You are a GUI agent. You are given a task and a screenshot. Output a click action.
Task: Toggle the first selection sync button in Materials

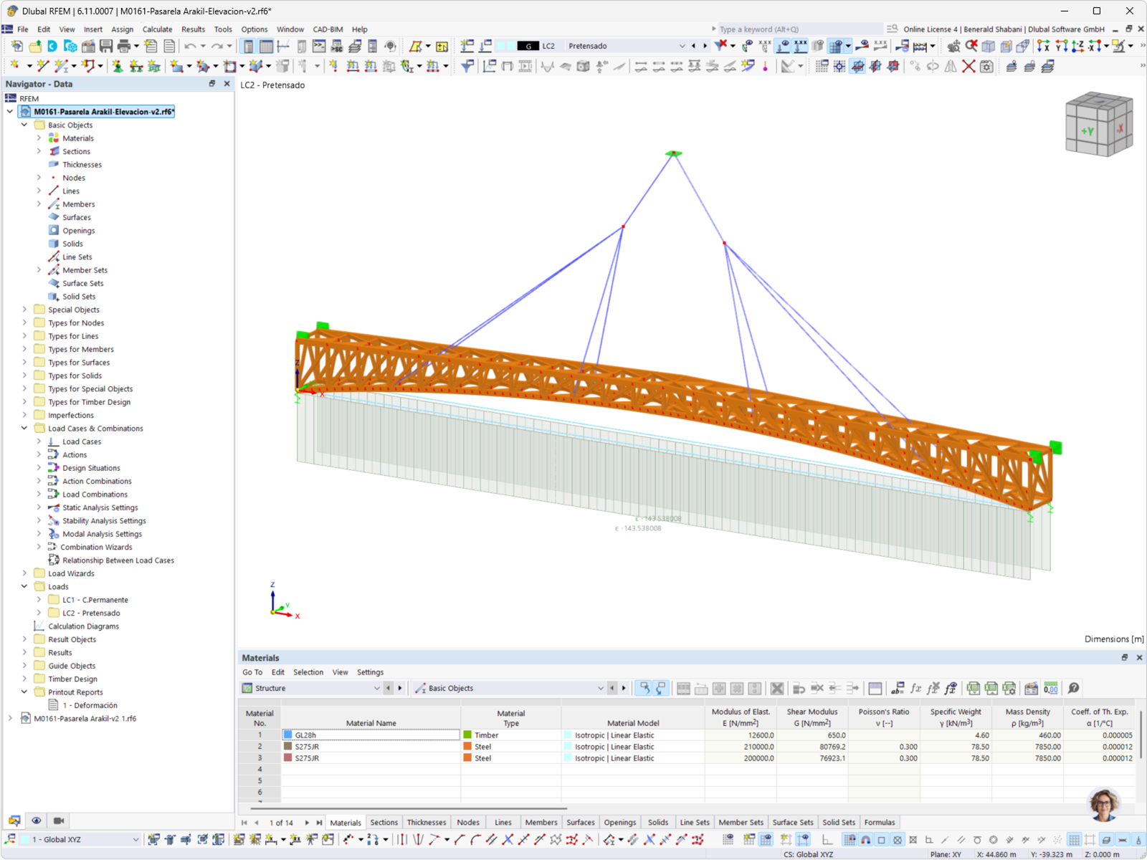(644, 688)
